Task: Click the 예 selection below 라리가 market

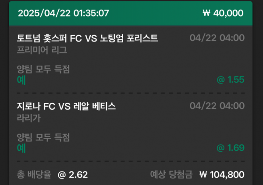Action: 21,148
